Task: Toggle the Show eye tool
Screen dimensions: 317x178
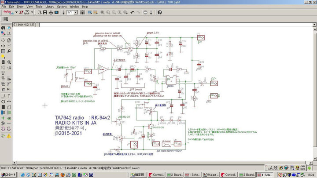Action: click(9, 28)
